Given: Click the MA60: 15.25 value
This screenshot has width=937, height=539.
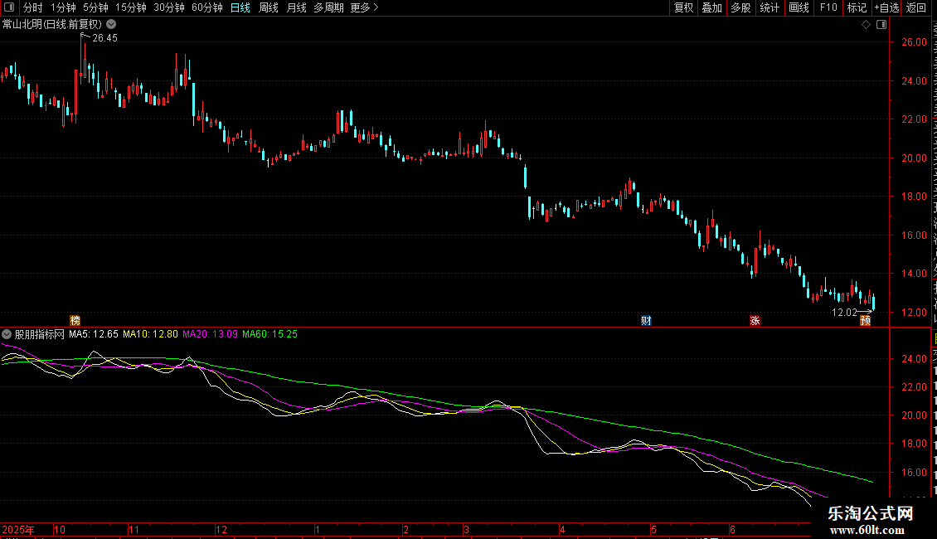Looking at the screenshot, I should [x=269, y=334].
